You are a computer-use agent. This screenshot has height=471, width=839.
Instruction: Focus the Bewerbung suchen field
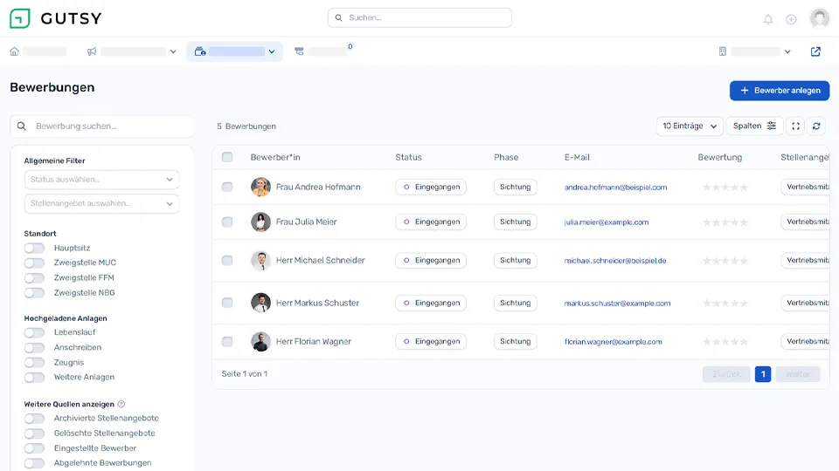101,126
